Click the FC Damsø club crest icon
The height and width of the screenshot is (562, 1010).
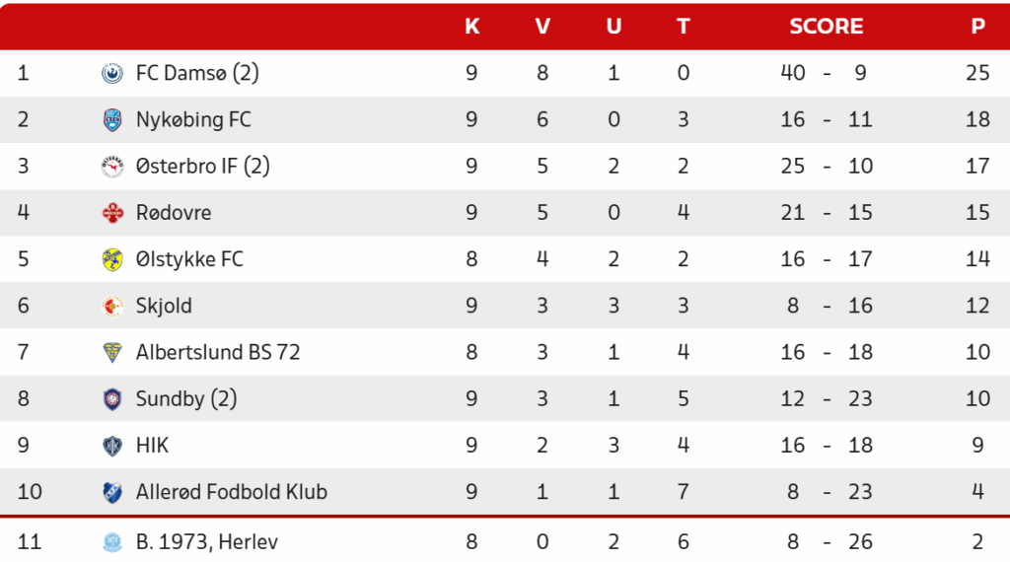click(112, 73)
